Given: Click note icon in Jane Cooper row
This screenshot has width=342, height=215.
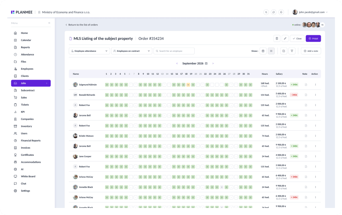Looking at the screenshot, I should (x=306, y=156).
